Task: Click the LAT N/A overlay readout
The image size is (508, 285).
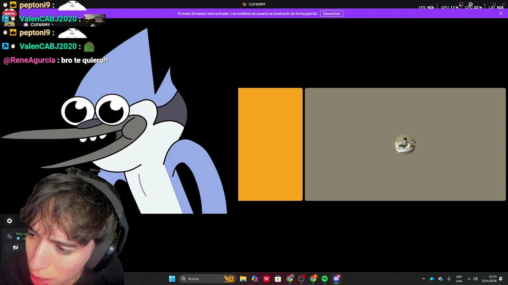Action: (496, 7)
